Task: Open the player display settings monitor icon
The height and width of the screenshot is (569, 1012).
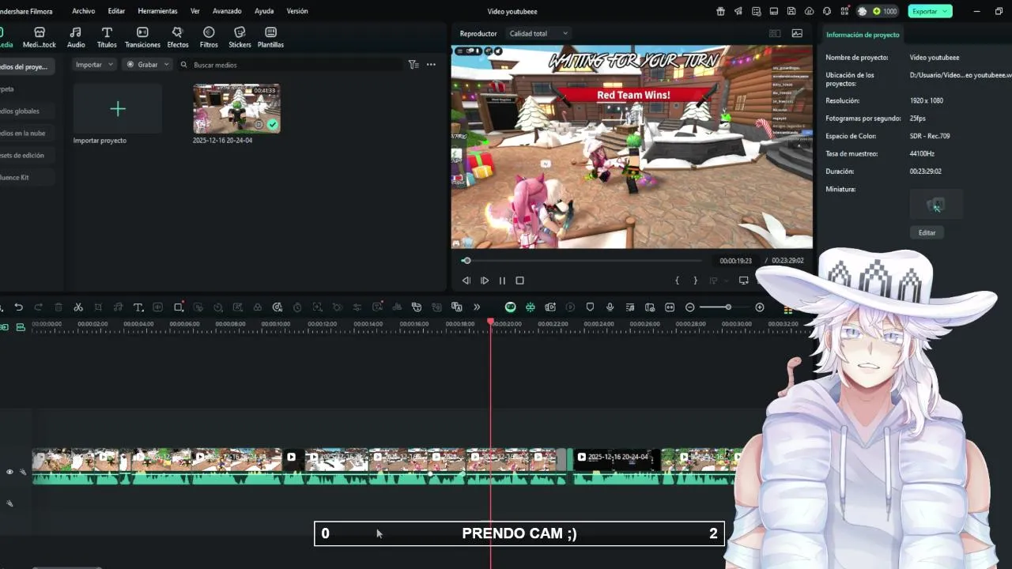Action: click(x=743, y=281)
